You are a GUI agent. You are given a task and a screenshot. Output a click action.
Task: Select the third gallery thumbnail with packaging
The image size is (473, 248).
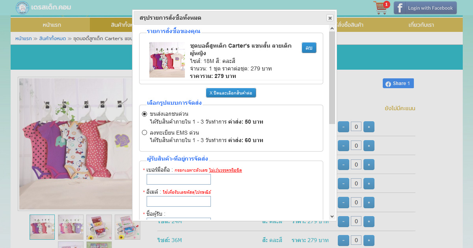click(x=99, y=227)
